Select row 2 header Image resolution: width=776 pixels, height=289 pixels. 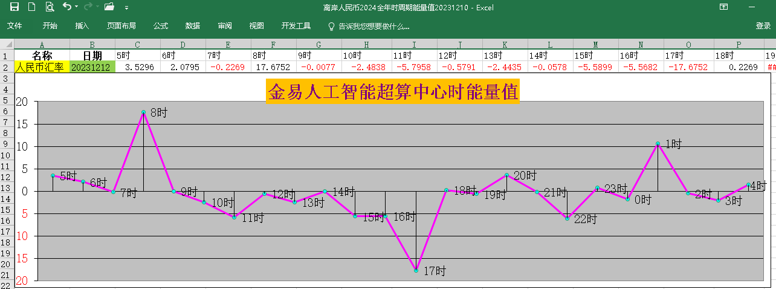click(6, 67)
